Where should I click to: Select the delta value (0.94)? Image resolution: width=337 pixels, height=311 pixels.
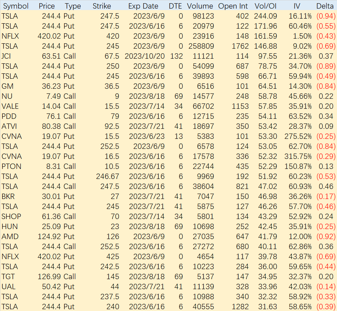[x=326, y=16]
